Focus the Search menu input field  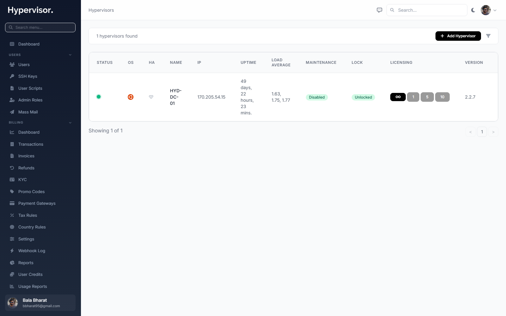[x=40, y=27]
